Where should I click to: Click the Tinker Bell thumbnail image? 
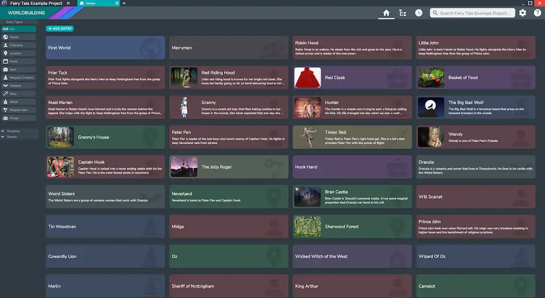307,137
